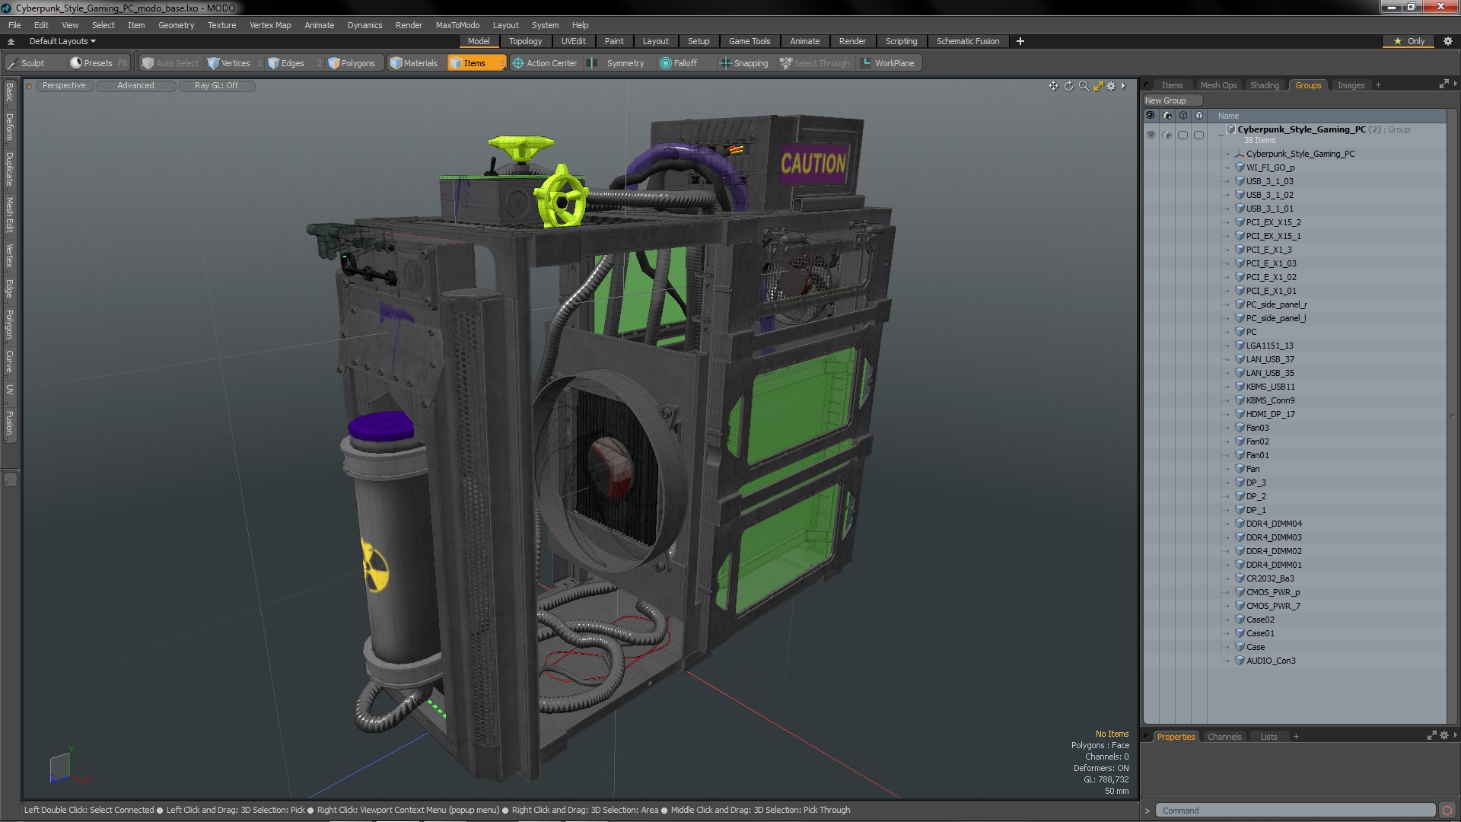This screenshot has width=1461, height=822.
Task: Click the viewport pan move icon
Action: [1053, 86]
